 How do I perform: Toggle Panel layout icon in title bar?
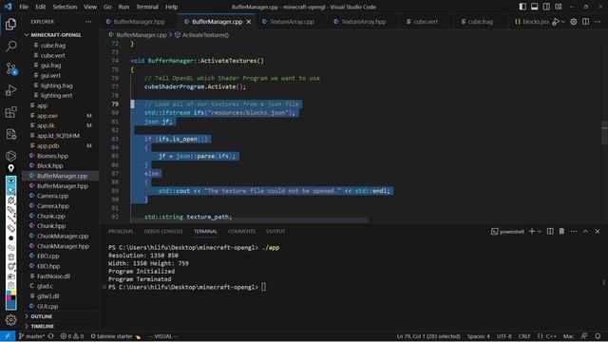pyautogui.click(x=534, y=7)
